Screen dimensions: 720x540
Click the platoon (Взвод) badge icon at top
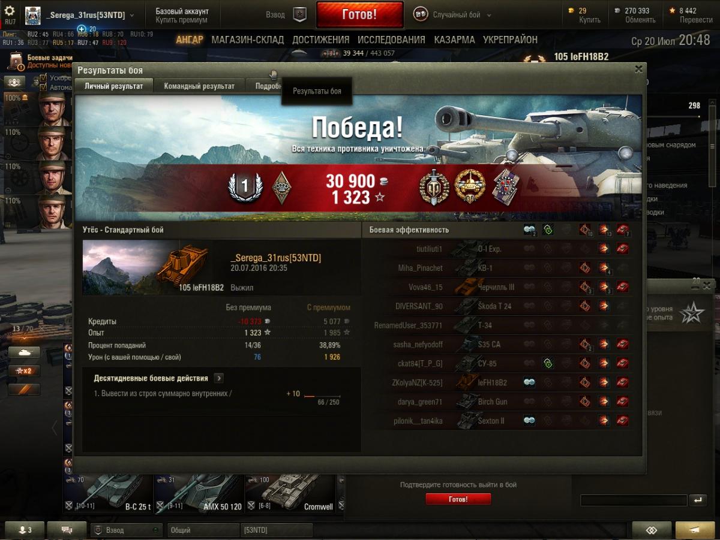300,15
